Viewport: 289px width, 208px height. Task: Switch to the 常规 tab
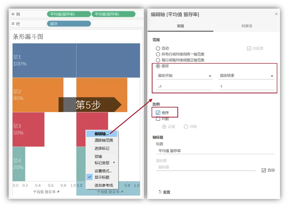pos(181,26)
